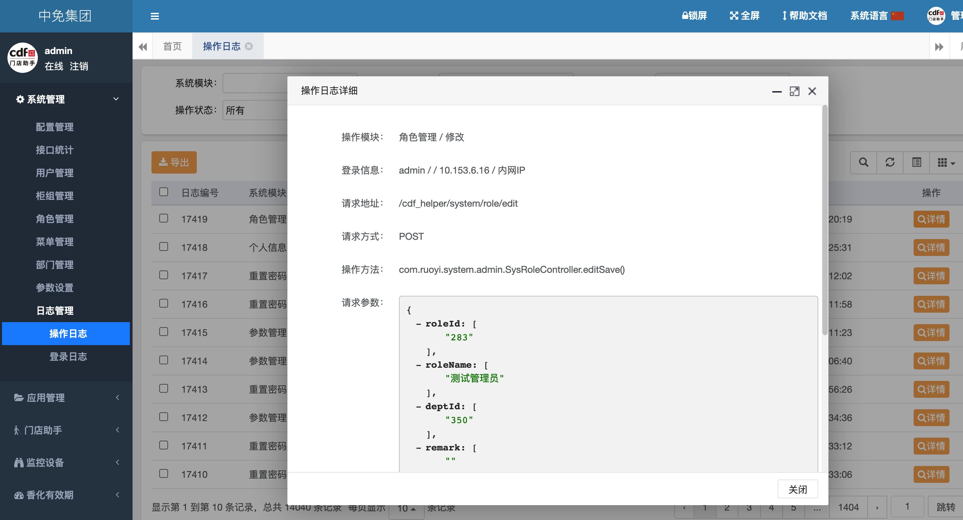Tick checkbox for log row 17415
The image size is (963, 520).
[x=163, y=332]
